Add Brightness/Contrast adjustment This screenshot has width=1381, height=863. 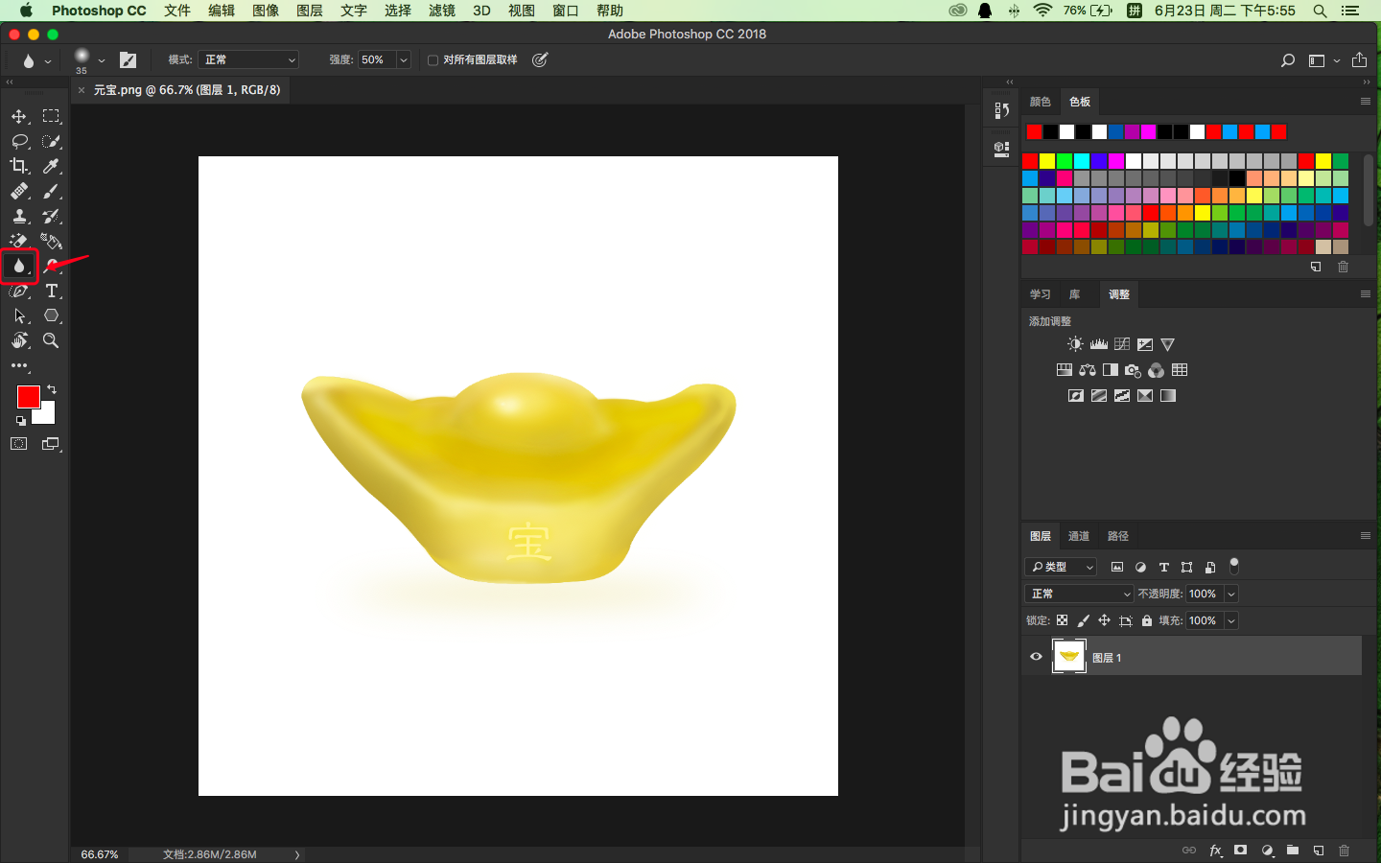tap(1076, 344)
